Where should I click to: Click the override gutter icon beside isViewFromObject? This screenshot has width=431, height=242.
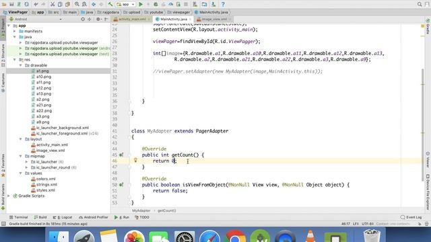[121, 185]
